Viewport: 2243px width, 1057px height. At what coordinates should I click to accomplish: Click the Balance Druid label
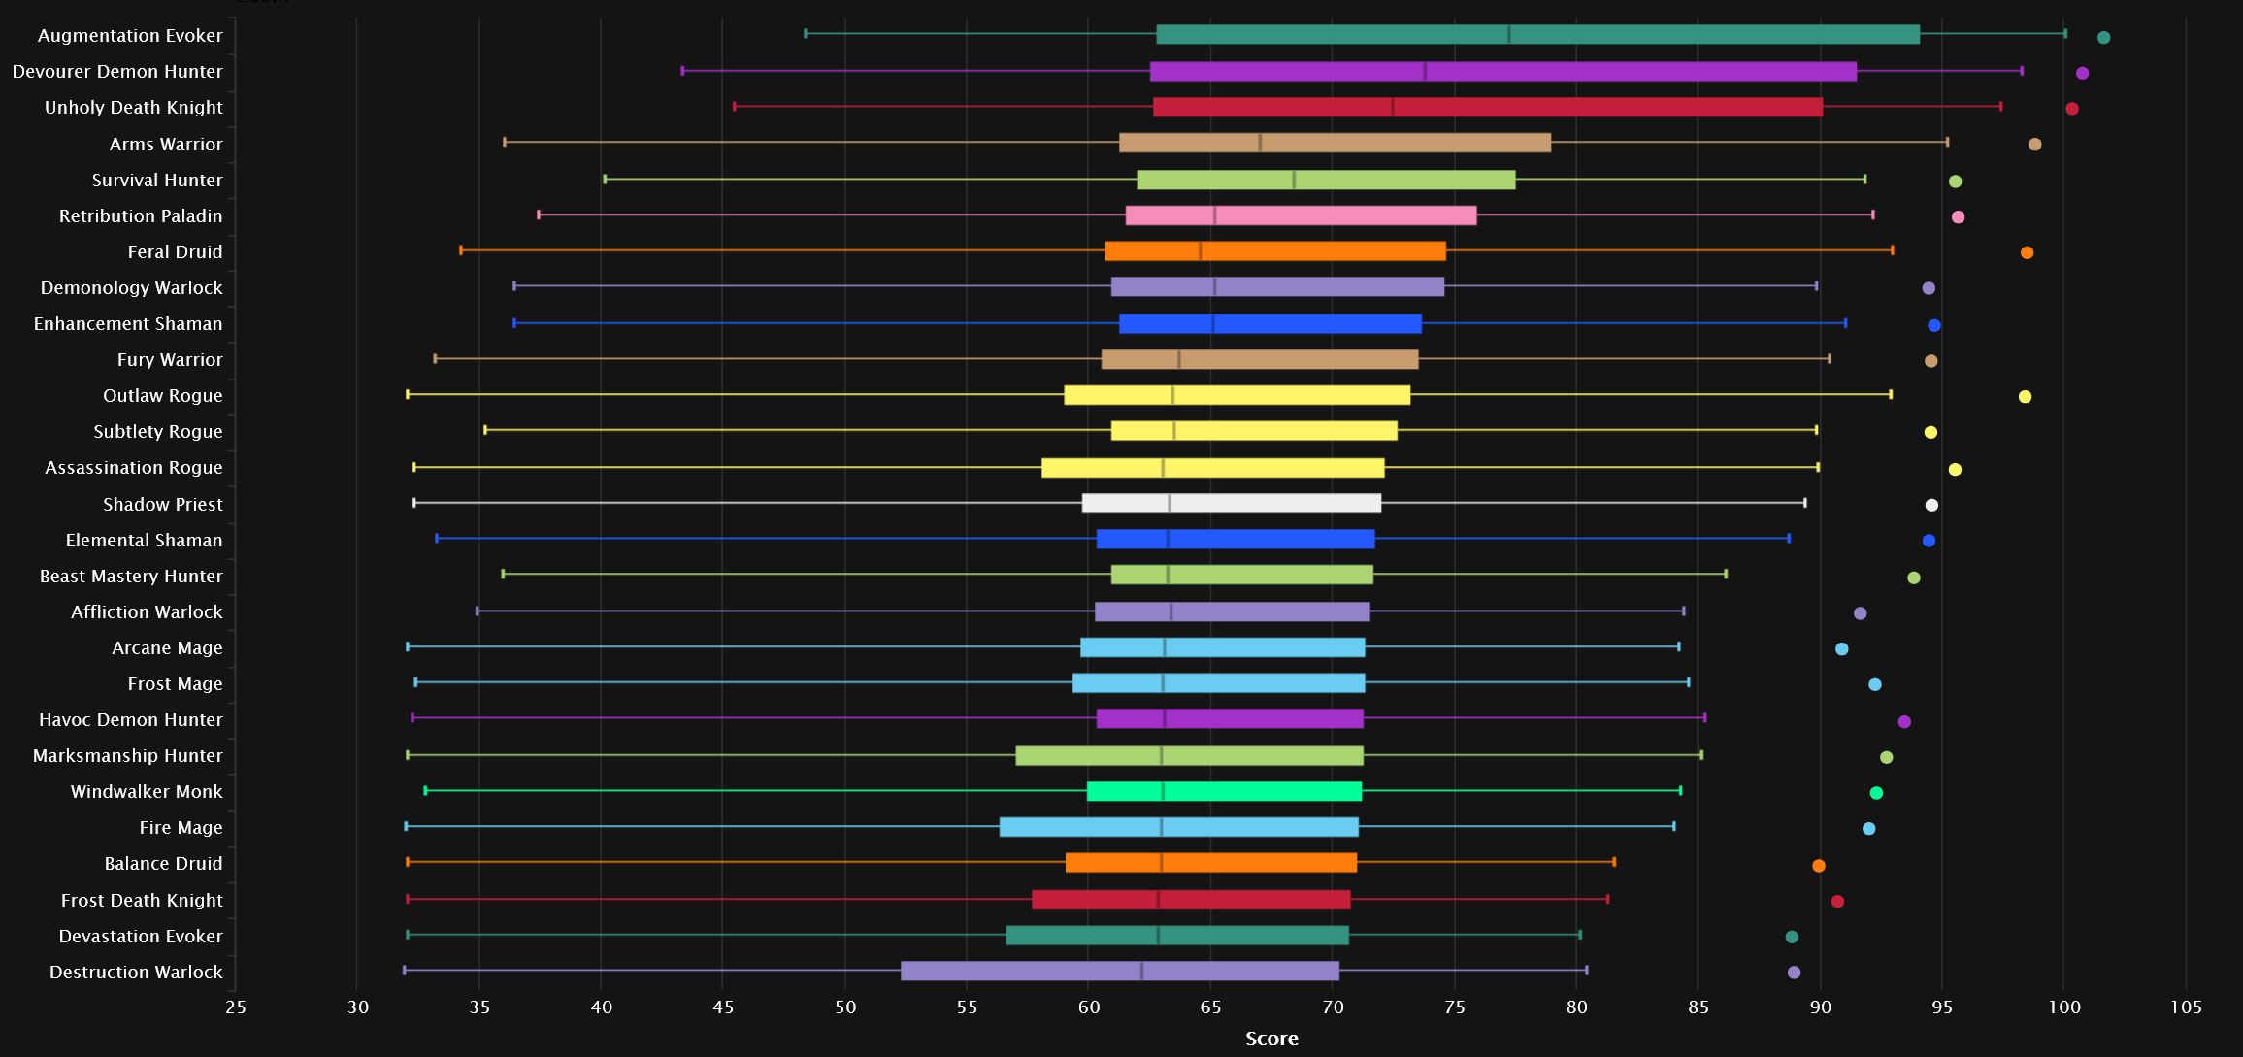click(x=163, y=864)
